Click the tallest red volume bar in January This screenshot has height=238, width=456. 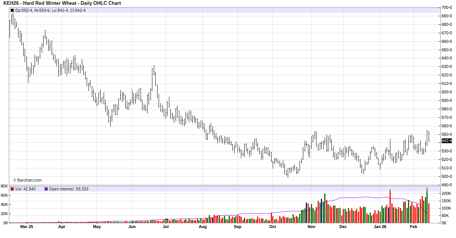390,207
